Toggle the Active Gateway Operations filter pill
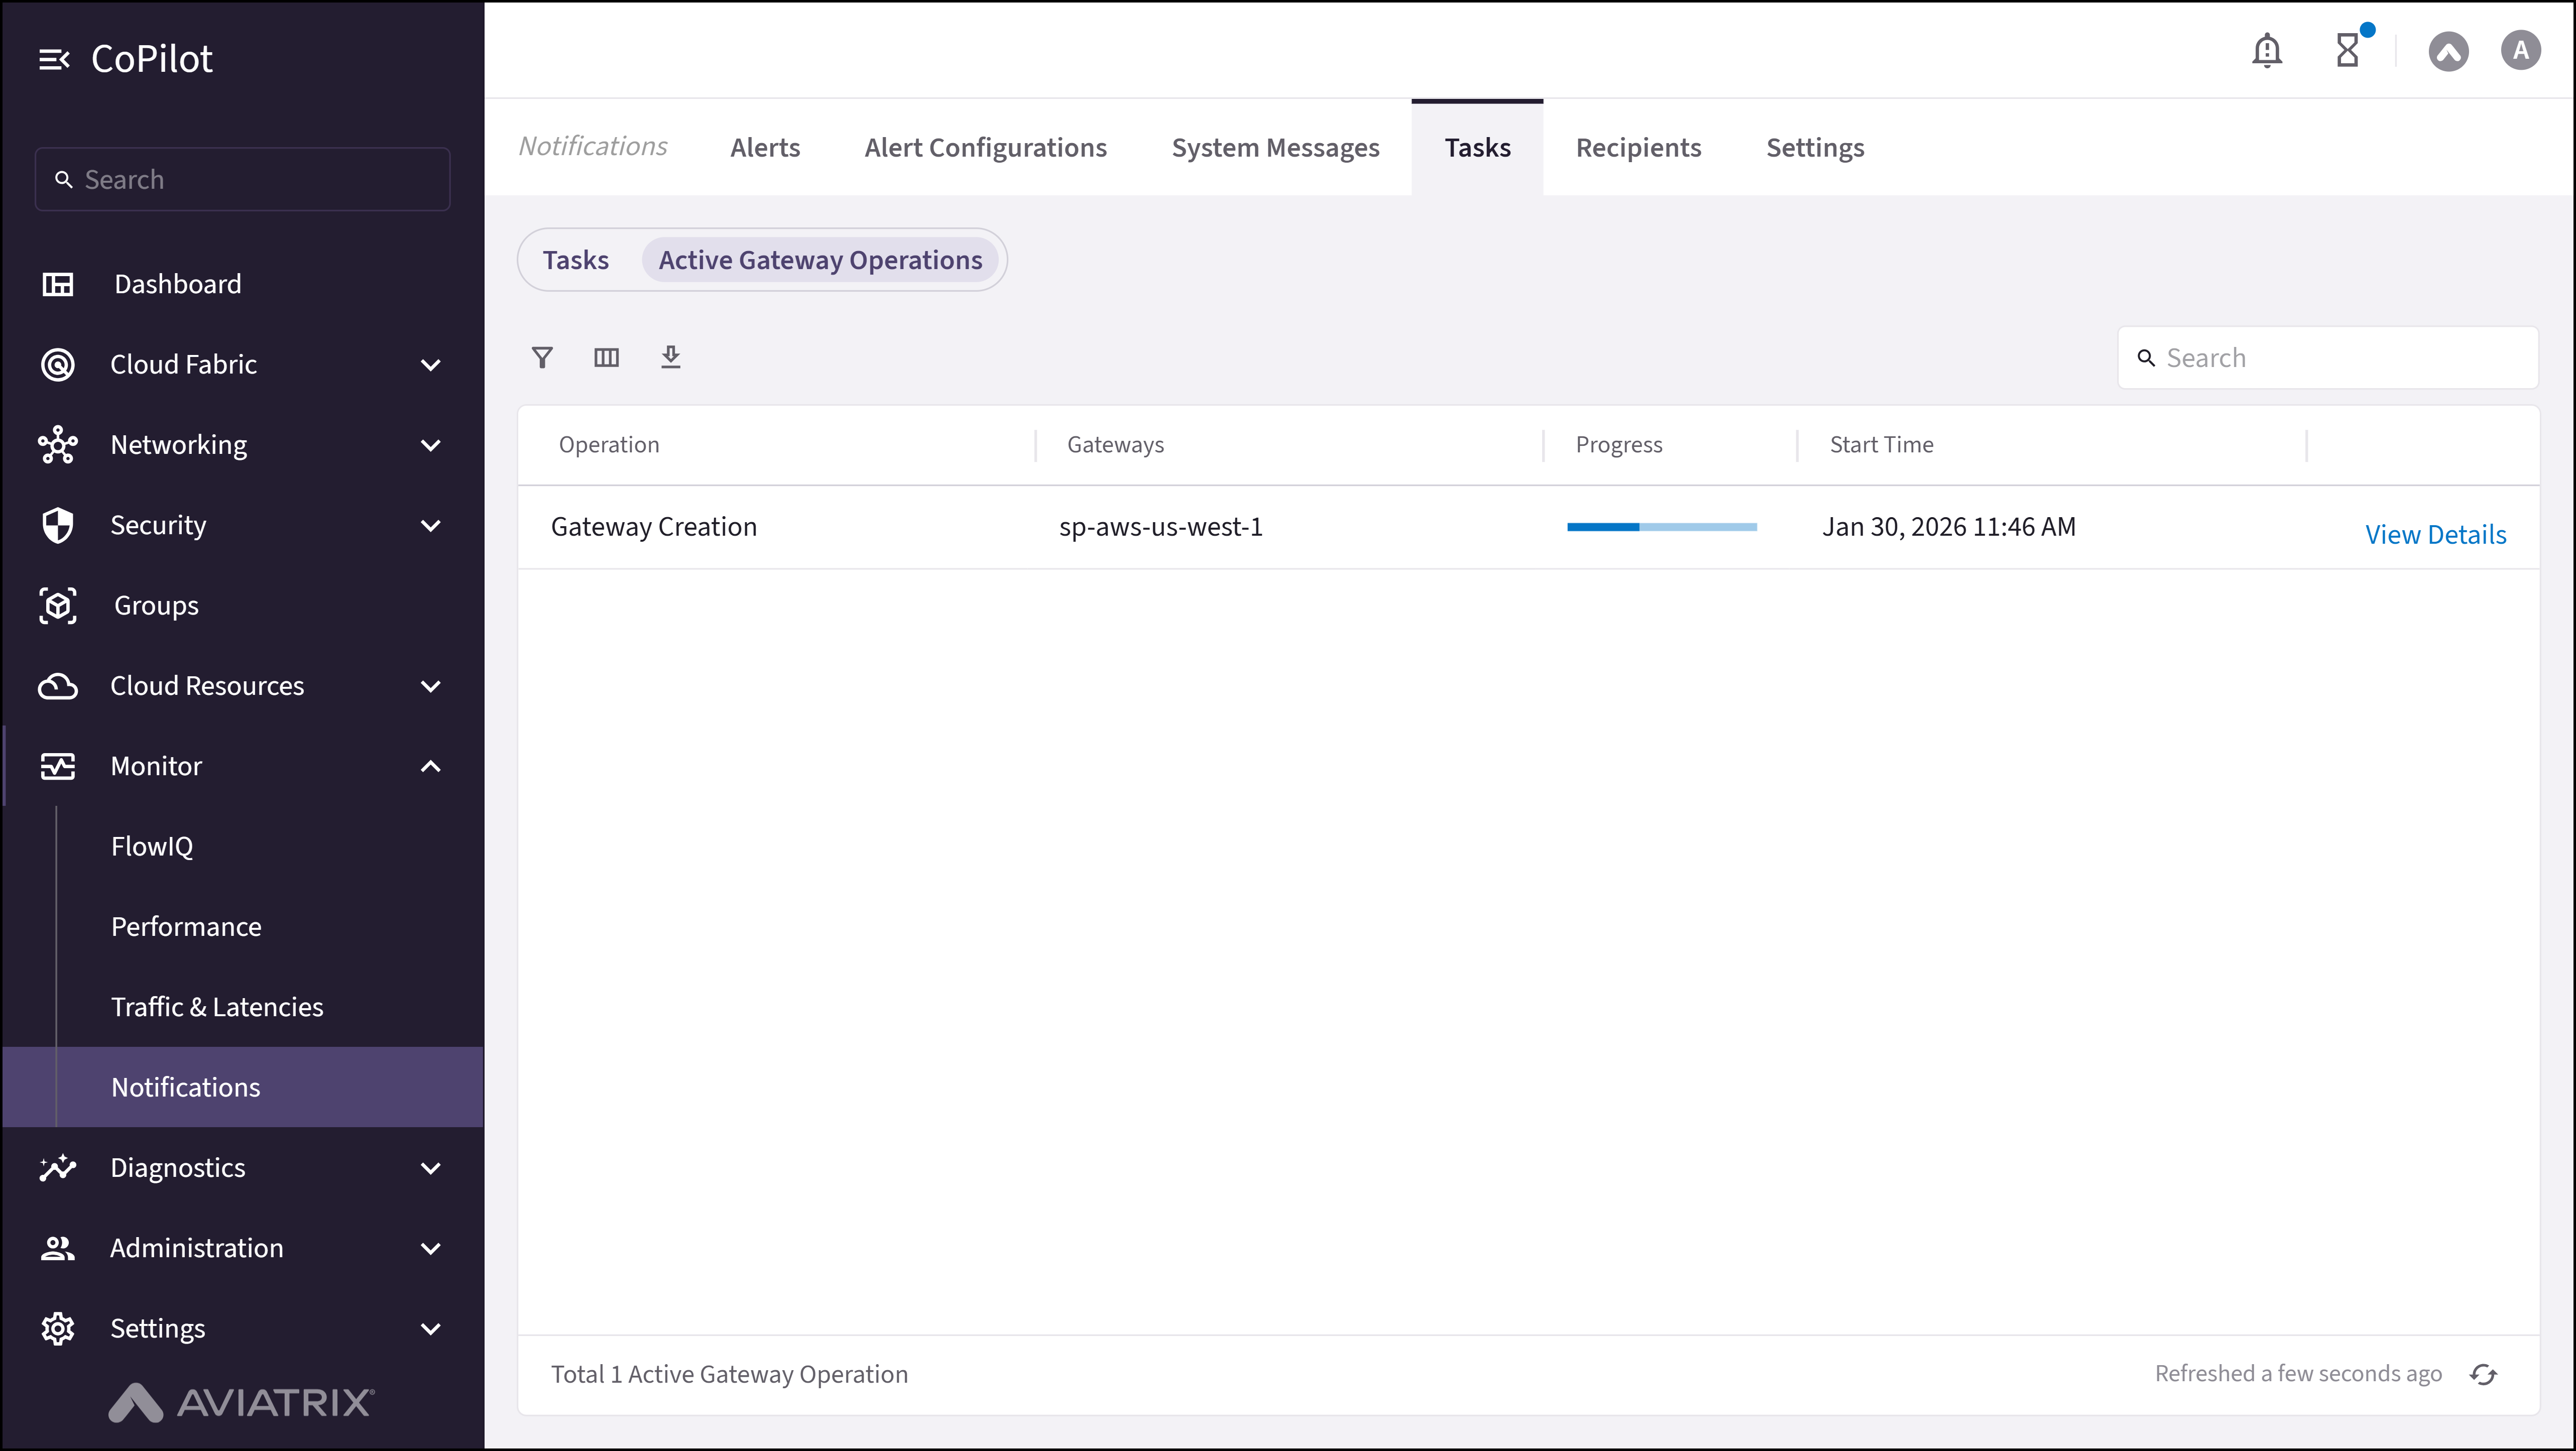 pos(819,259)
